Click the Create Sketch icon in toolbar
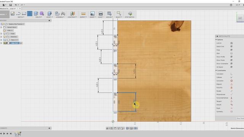244x137 pixels. [13, 14]
